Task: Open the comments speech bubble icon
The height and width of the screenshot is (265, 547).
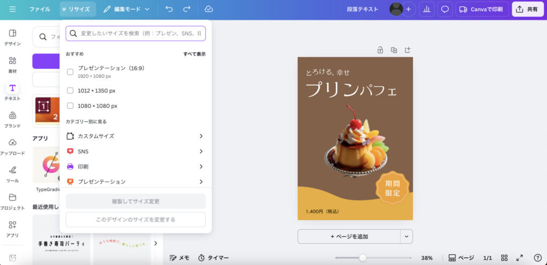Action: tap(445, 10)
